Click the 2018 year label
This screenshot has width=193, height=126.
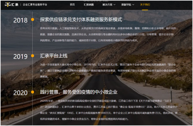tap(21, 20)
